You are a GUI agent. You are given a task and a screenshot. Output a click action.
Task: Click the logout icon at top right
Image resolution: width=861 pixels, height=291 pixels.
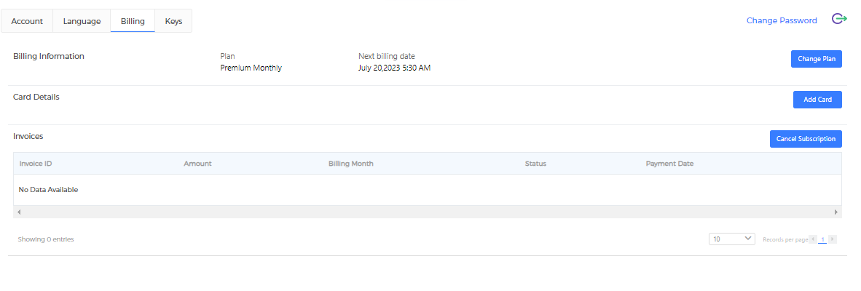(839, 20)
